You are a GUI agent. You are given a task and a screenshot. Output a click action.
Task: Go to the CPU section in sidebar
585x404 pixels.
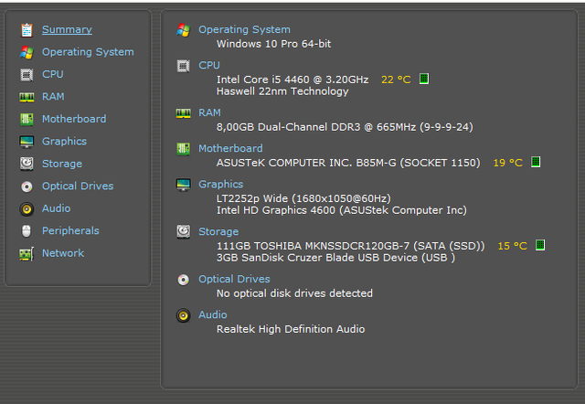pyautogui.click(x=53, y=74)
